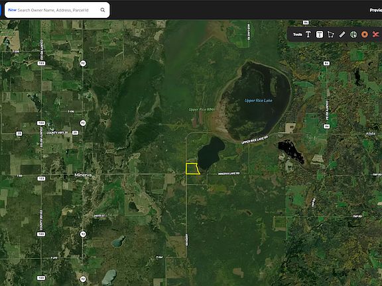The width and height of the screenshot is (382, 286).
Task: Select the Text tool in Tools bar
Action: [x=308, y=34]
